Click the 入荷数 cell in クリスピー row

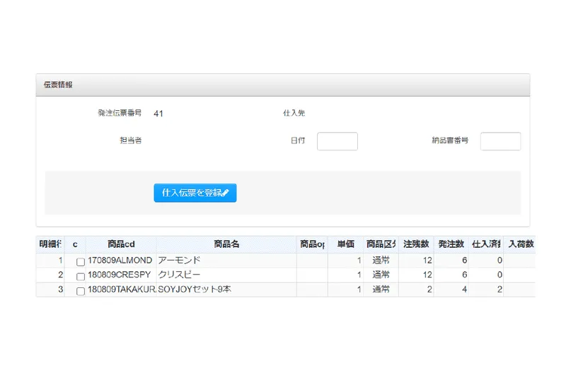520,275
